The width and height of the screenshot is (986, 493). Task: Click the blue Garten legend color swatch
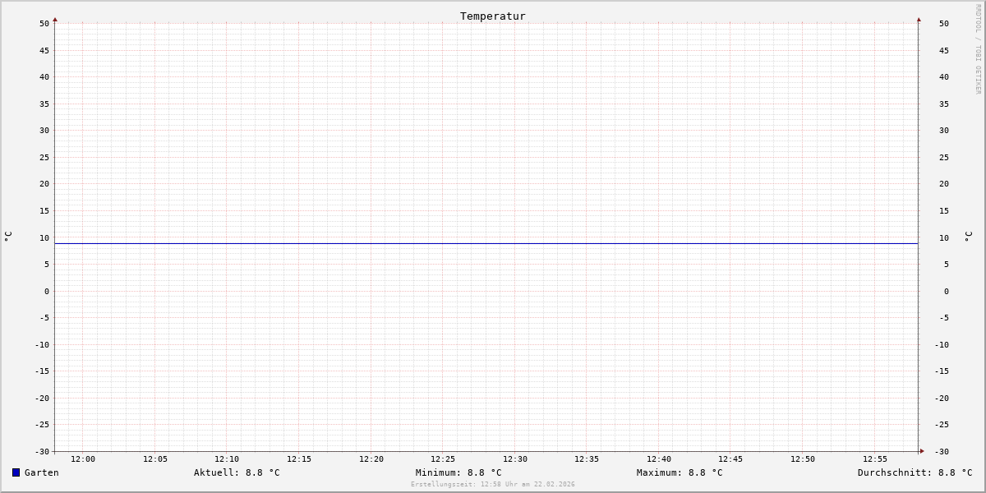16,472
